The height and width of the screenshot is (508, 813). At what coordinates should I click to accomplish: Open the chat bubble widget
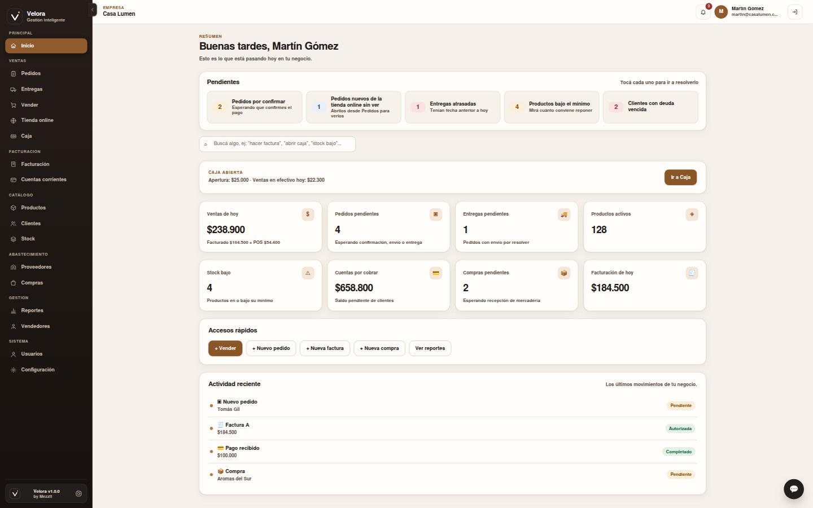click(793, 489)
